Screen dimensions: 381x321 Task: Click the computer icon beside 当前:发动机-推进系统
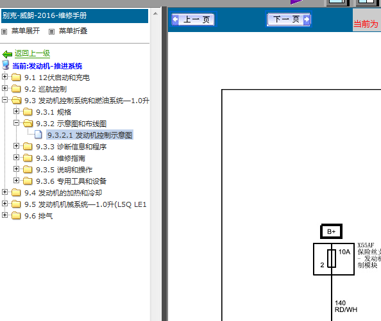pos(5,65)
